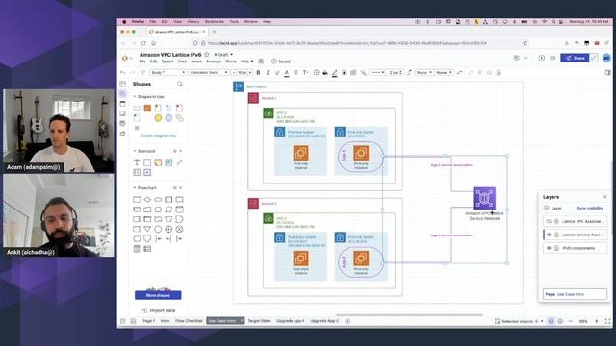Toggle italic formatting in the toolbar
The height and width of the screenshot is (346, 616).
click(x=268, y=73)
